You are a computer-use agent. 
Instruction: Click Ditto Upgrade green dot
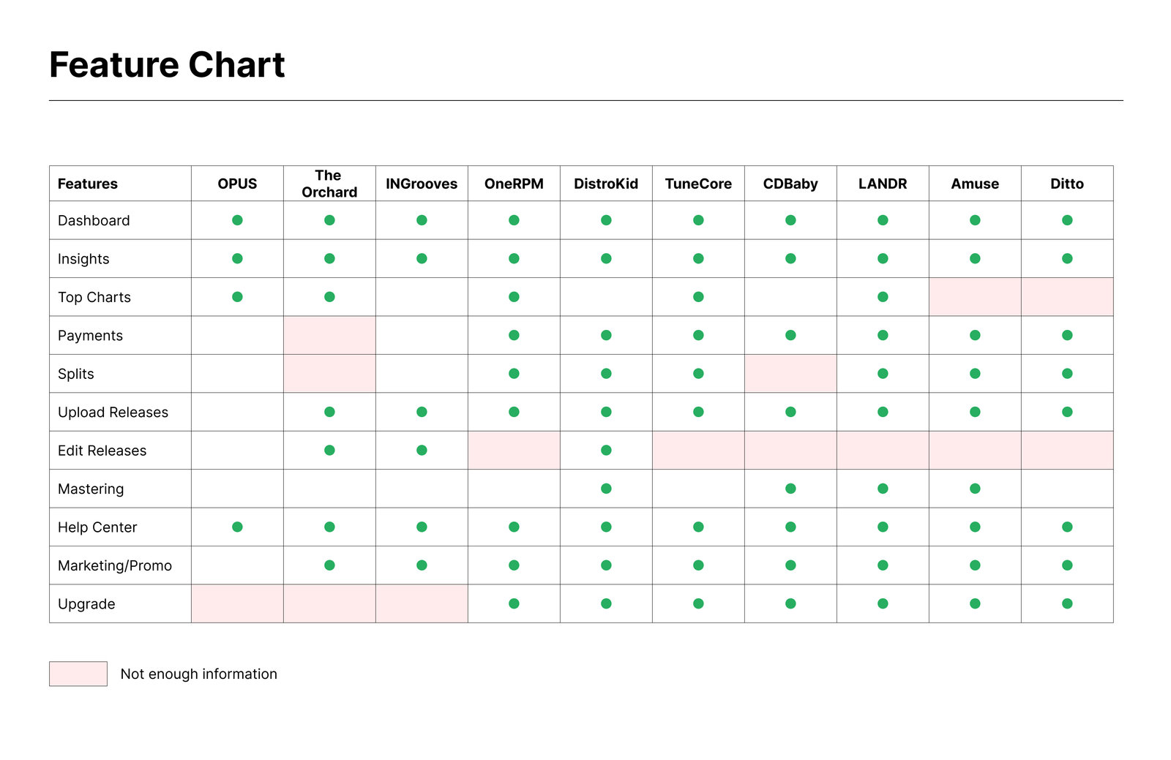(x=1067, y=603)
